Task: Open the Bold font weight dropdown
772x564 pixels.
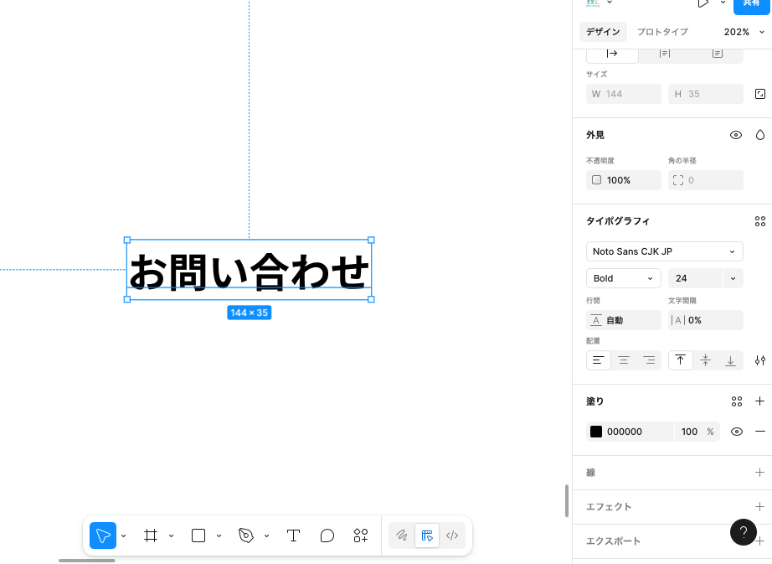Action: point(623,278)
